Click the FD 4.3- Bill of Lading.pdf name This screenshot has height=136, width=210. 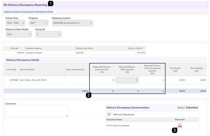pyautogui.click(x=118, y=126)
